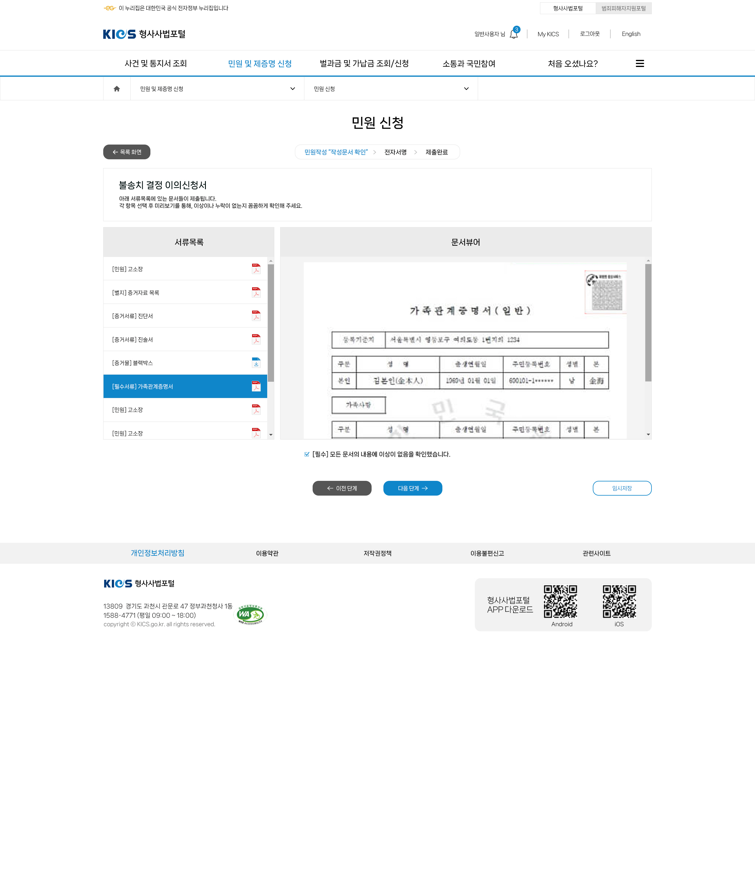Open the 저작권정책 footer link
Viewport: 755px width, 885px height.
click(x=377, y=553)
